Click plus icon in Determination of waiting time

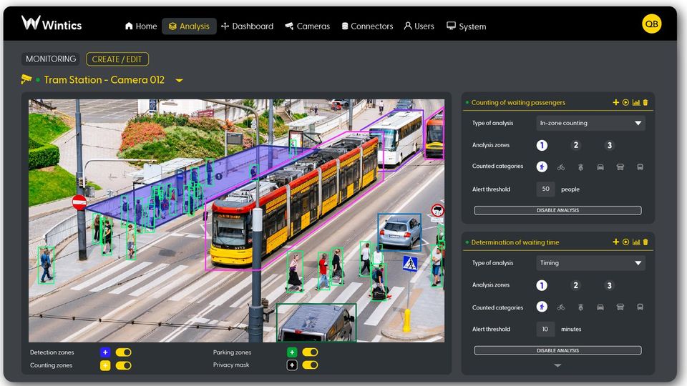coord(615,242)
